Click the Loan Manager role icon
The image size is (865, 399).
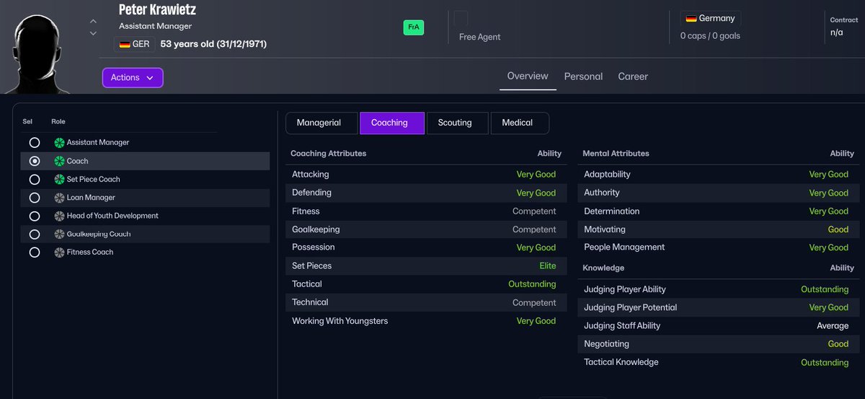(x=59, y=198)
